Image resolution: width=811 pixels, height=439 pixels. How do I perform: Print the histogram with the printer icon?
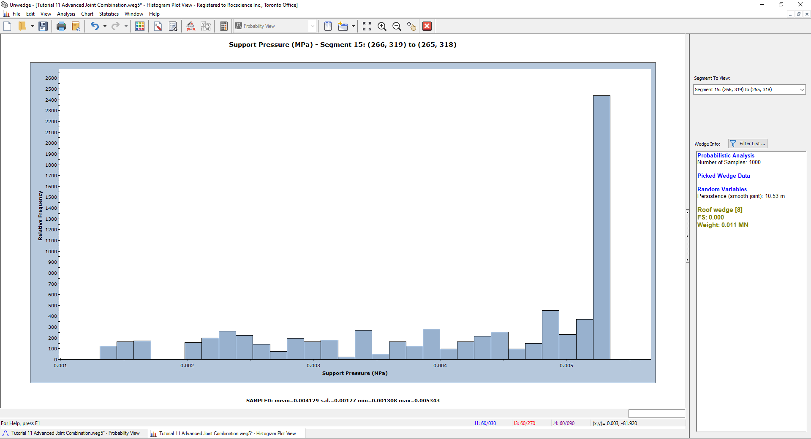pyautogui.click(x=61, y=26)
